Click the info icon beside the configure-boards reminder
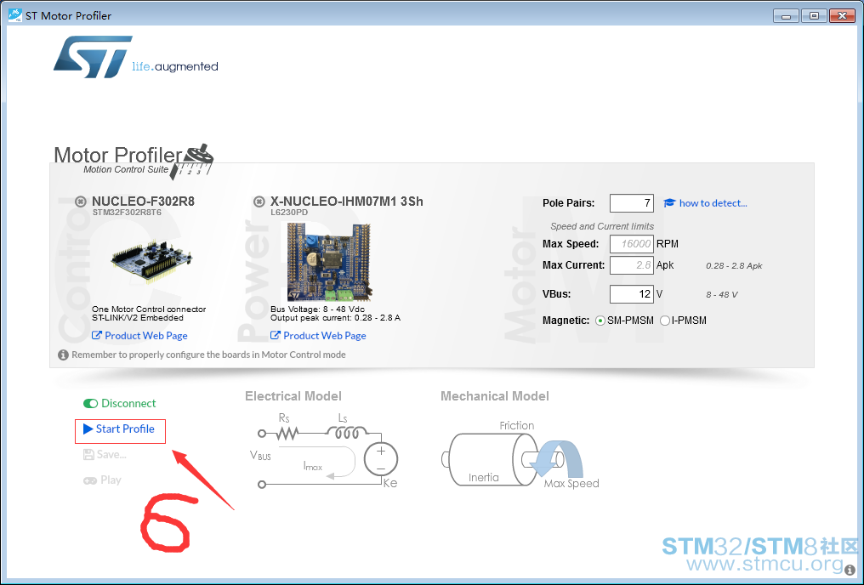This screenshot has height=585, width=864. [64, 355]
